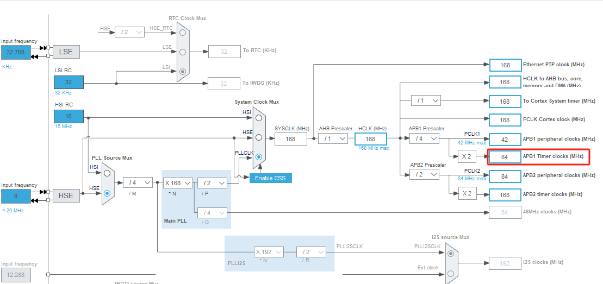Viewport: 603px width, 284px height.
Task: Open the /Q divider dropdown showing /4
Action: click(212, 212)
